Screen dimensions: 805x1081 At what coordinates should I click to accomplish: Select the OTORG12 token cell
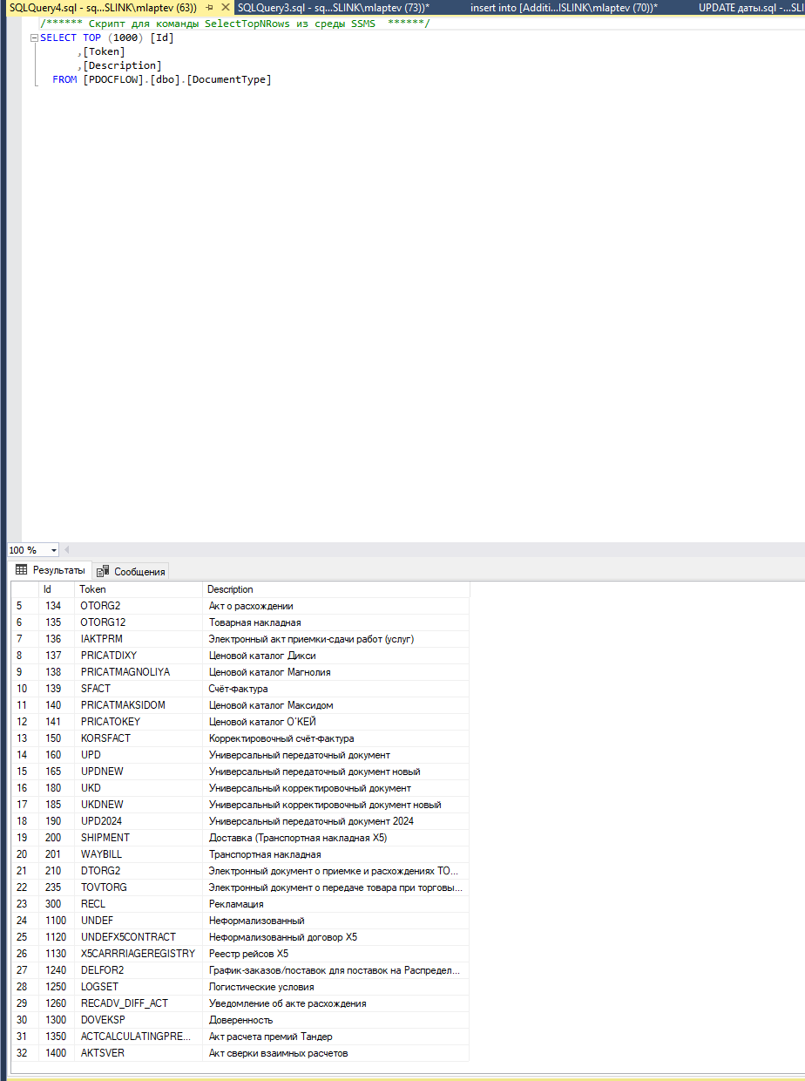(x=139, y=622)
